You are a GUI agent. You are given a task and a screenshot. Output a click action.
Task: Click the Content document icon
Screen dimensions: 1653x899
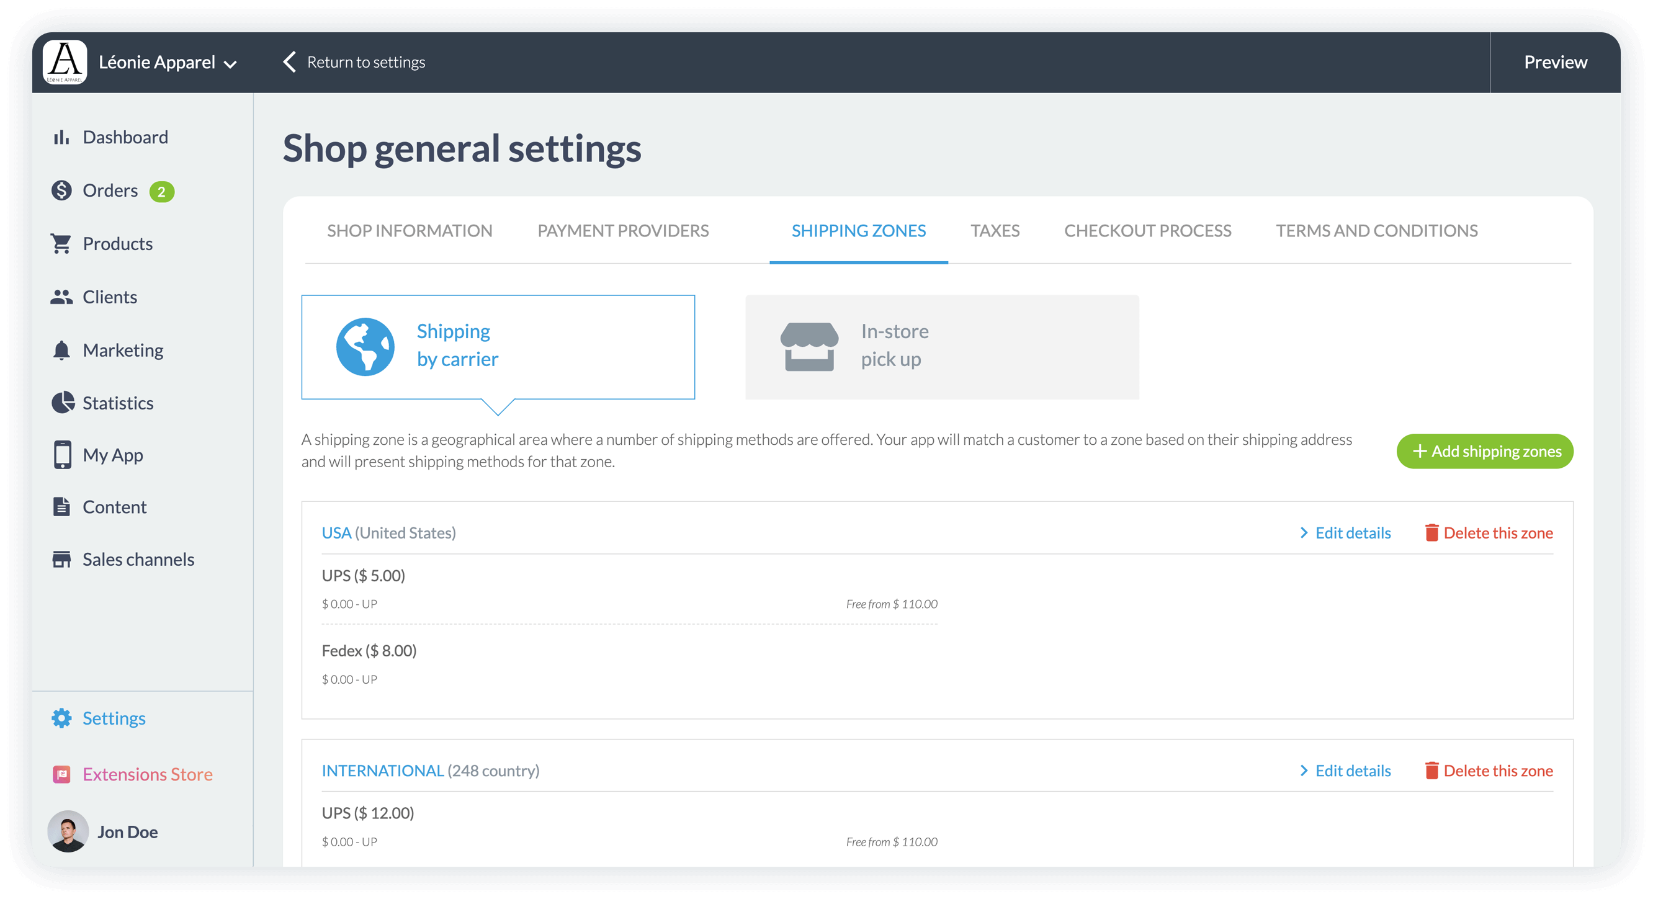click(x=61, y=507)
